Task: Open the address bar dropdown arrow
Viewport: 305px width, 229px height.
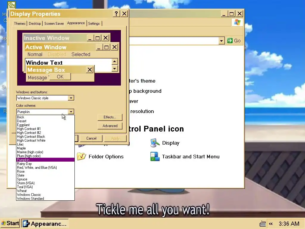Action: (221, 41)
